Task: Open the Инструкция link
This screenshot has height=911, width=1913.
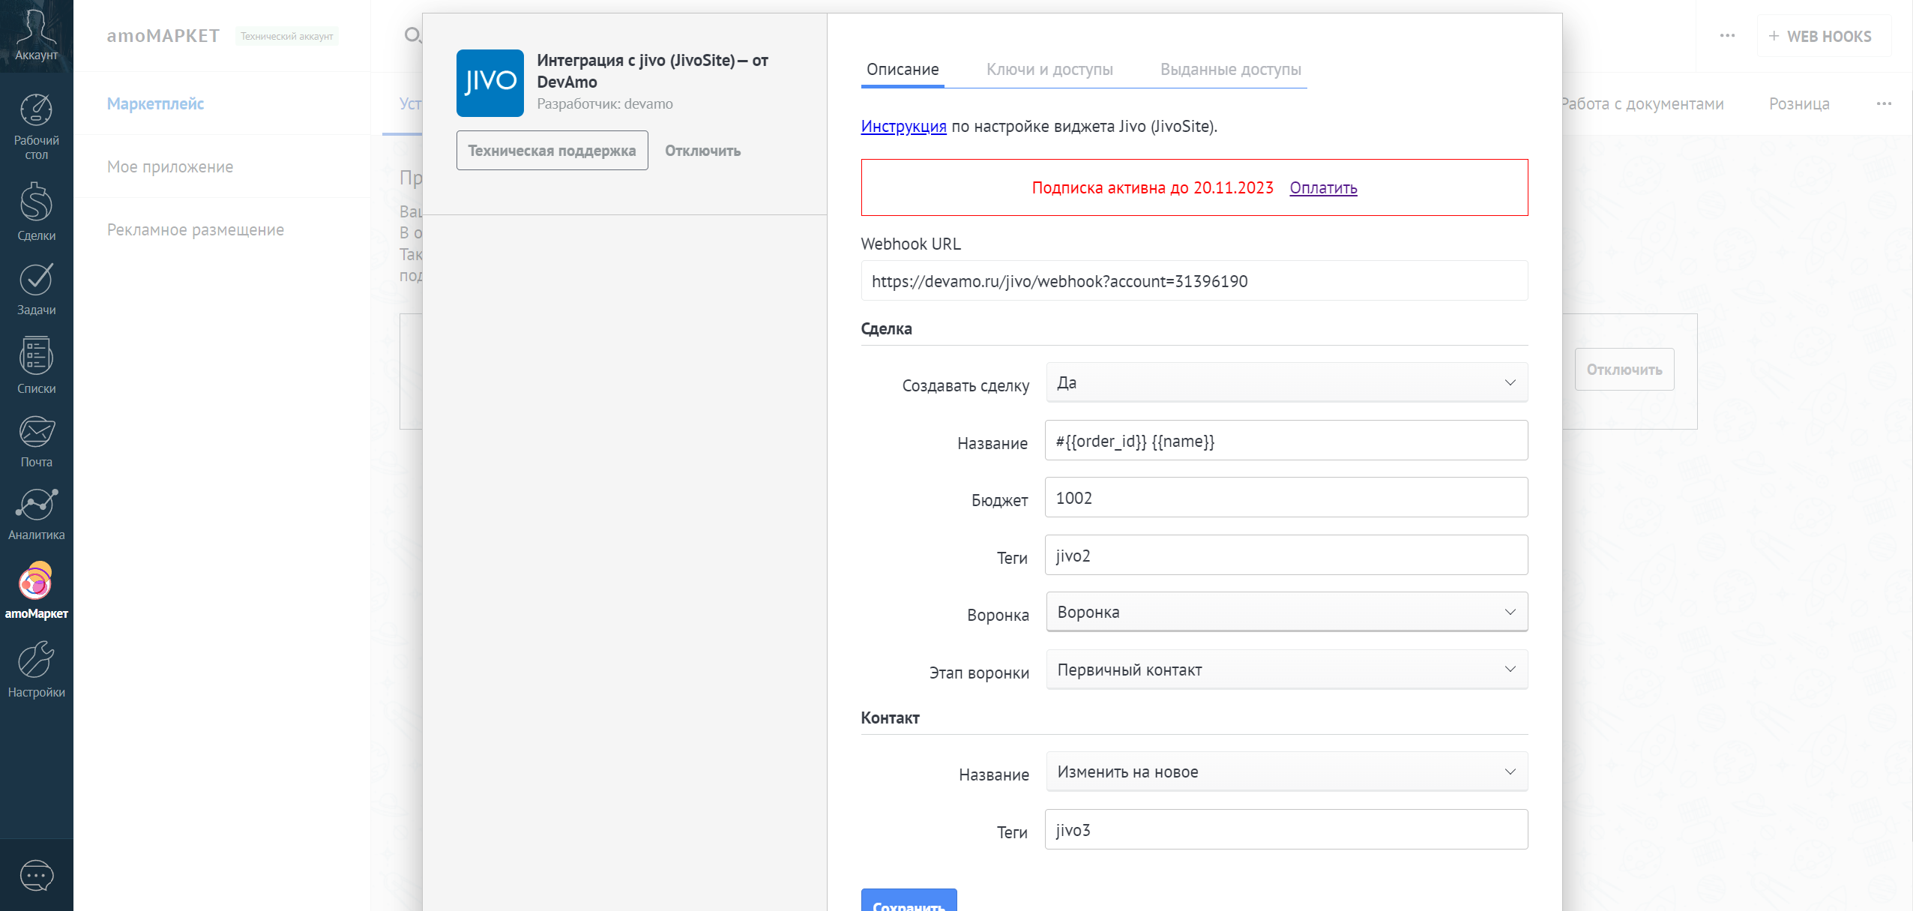Action: coord(903,126)
